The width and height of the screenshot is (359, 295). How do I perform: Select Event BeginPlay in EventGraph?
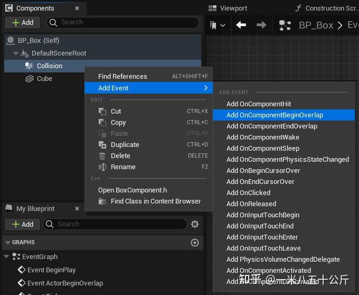click(x=51, y=270)
